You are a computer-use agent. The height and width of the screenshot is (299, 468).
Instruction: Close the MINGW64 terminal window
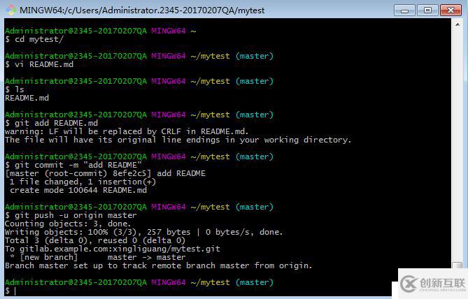click(451, 10)
